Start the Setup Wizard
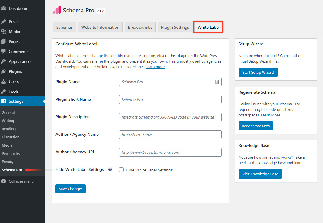The height and width of the screenshot is (223, 323). tap(258, 72)
